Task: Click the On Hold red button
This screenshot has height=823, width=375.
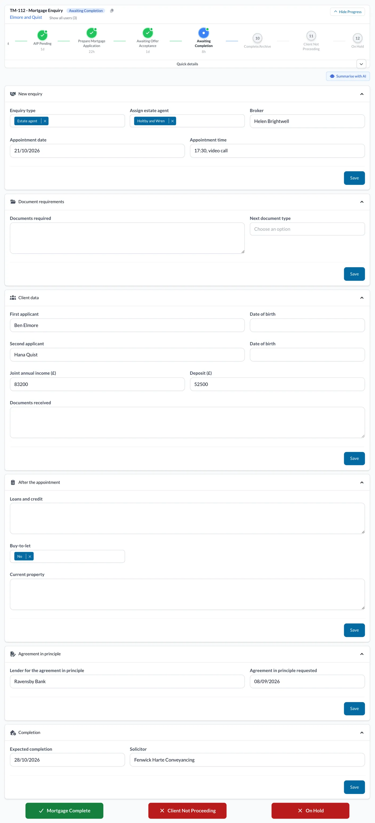Action: [310, 811]
